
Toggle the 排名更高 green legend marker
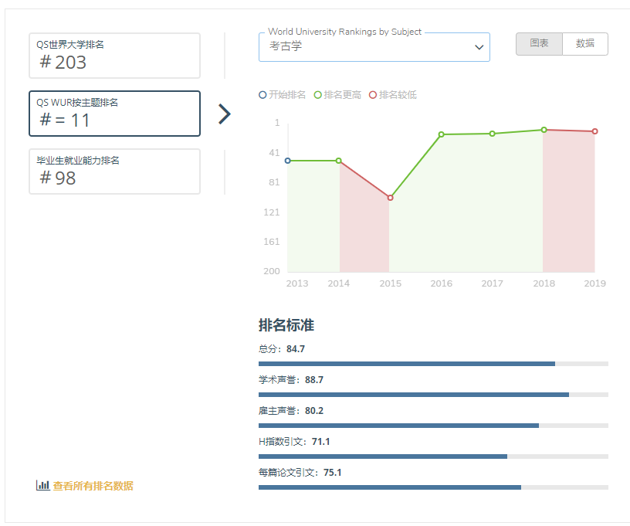coord(318,95)
